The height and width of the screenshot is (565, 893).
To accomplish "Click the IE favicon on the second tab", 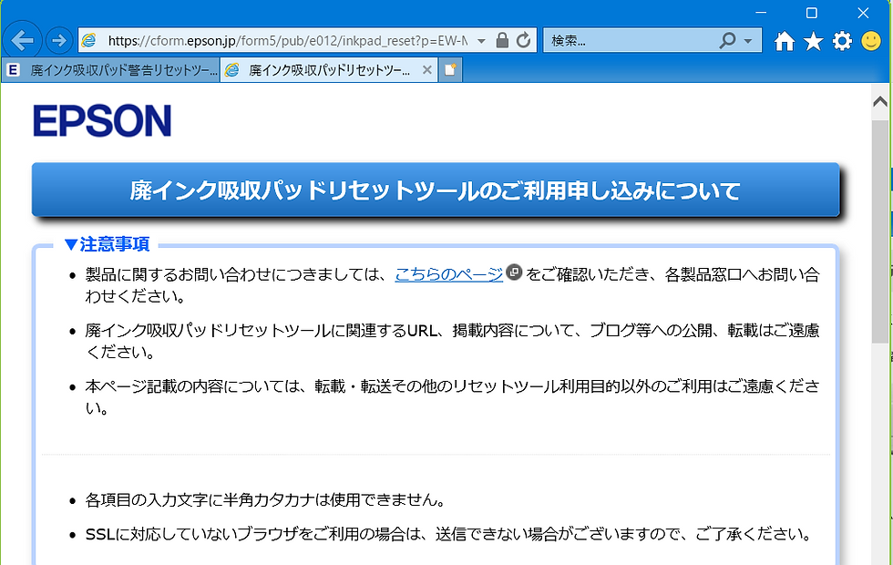I will 231,70.
